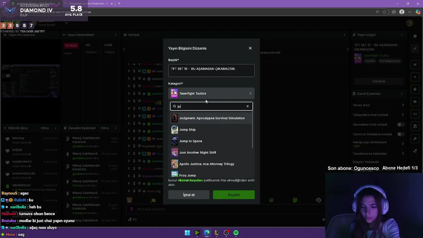
Task: Open the chat bubble sidebar icon
Action: tap(415, 101)
